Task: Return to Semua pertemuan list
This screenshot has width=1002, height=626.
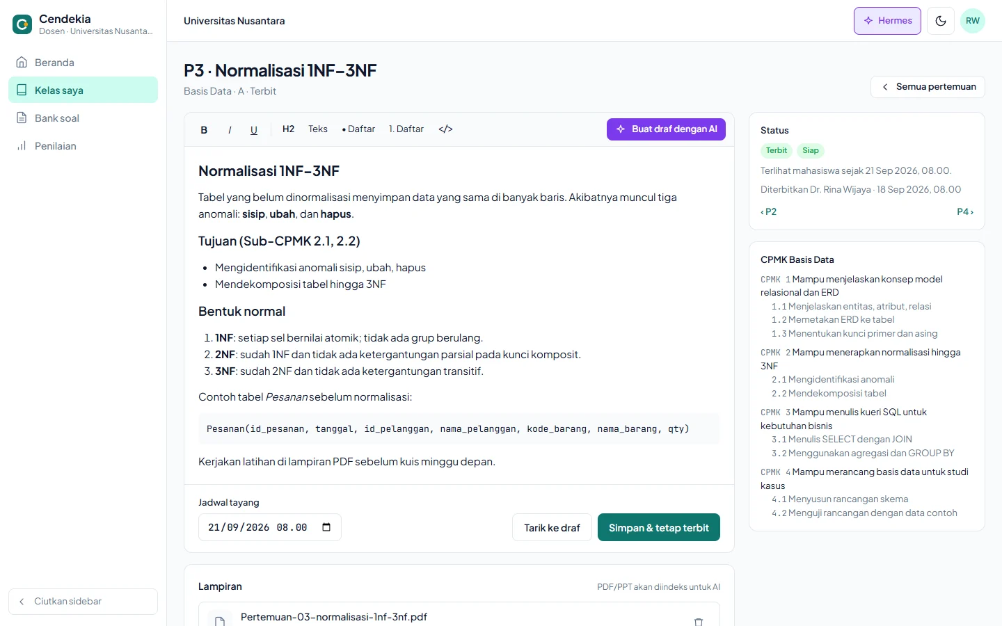Action: pyautogui.click(x=928, y=87)
